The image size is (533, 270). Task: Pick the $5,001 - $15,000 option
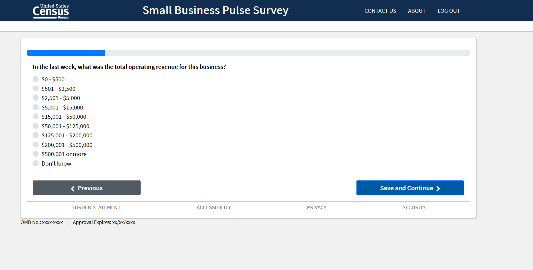(36, 107)
